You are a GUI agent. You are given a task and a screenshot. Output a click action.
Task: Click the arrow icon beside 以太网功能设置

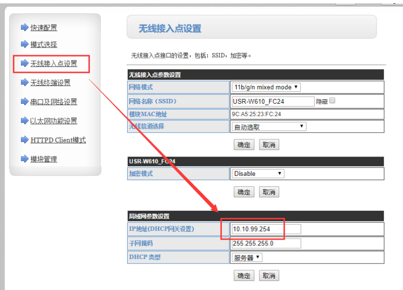coord(24,121)
